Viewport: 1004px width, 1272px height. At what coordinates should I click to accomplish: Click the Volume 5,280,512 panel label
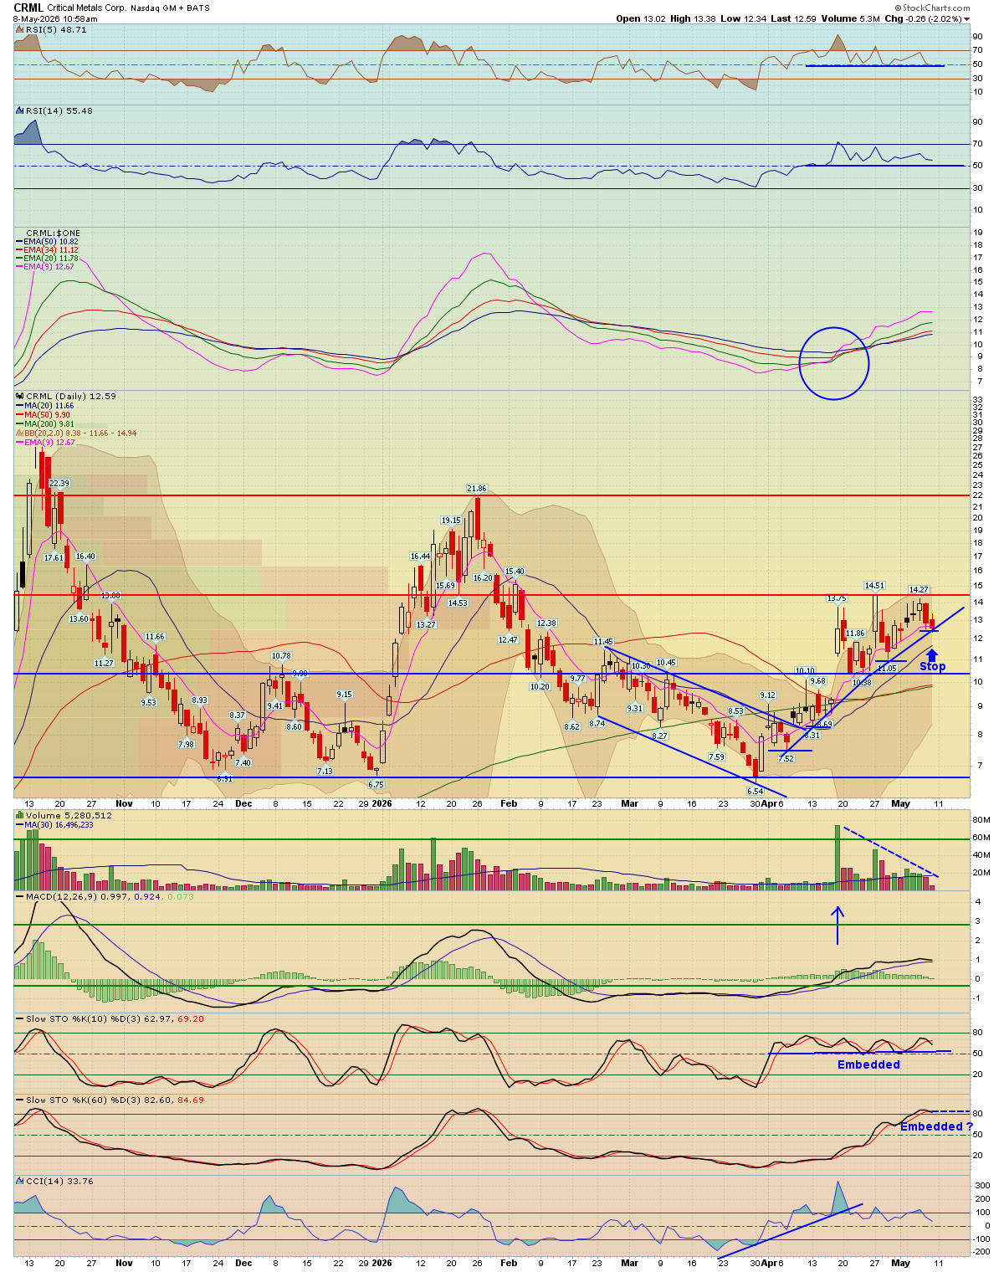[x=69, y=815]
